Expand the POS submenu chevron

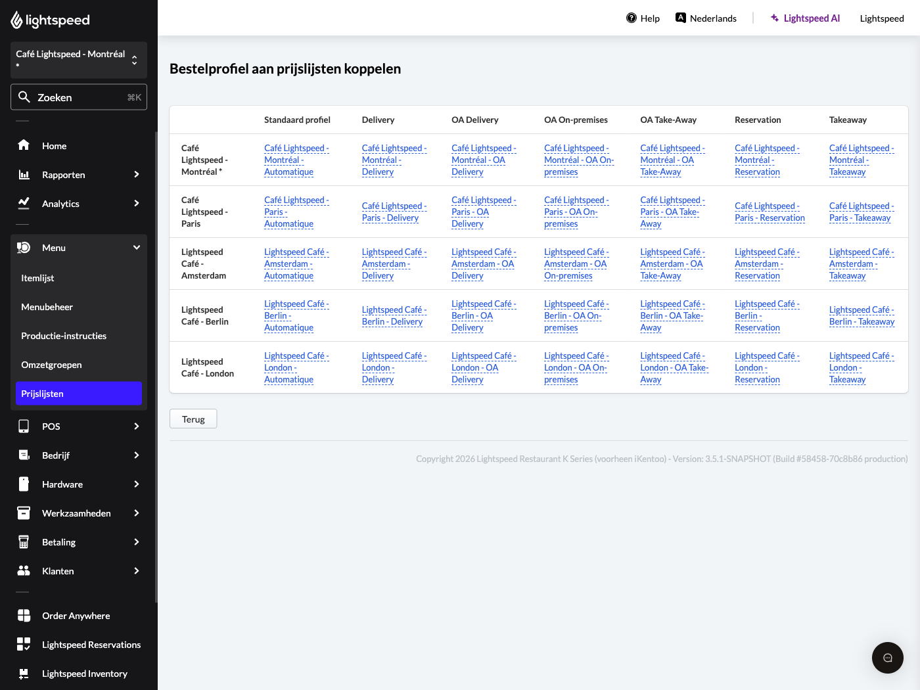coord(137,426)
